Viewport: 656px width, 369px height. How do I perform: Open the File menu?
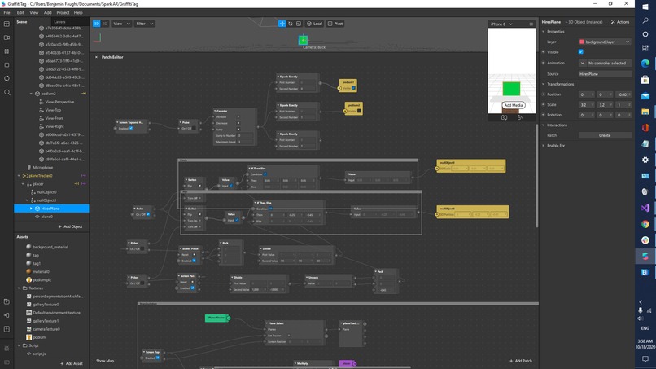tap(7, 12)
